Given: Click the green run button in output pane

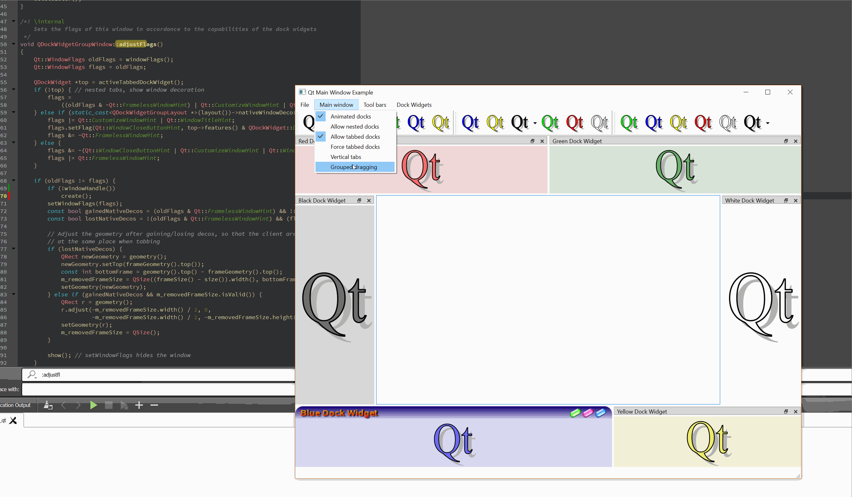Looking at the screenshot, I should (93, 405).
